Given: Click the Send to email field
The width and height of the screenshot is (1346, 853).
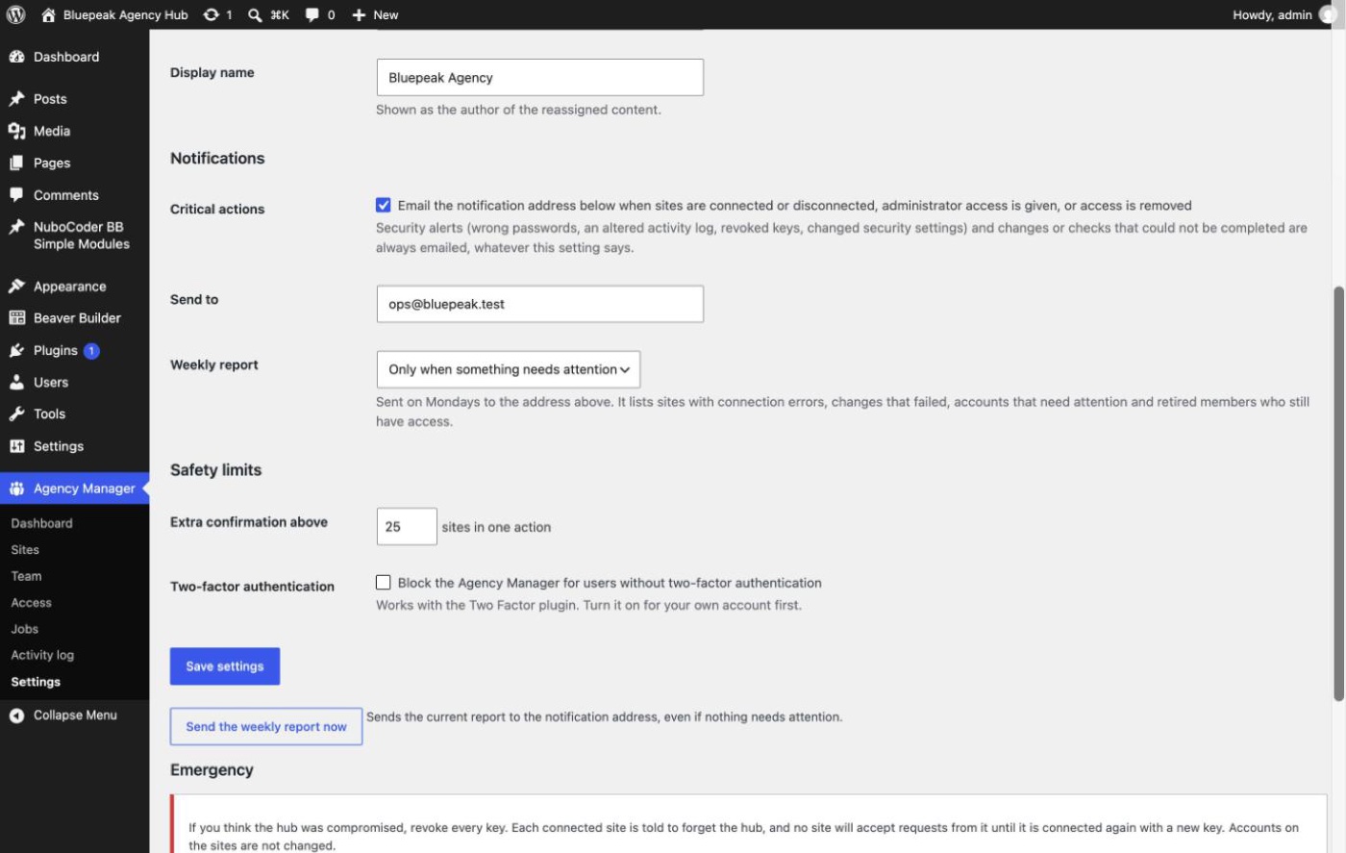Looking at the screenshot, I should [x=539, y=304].
